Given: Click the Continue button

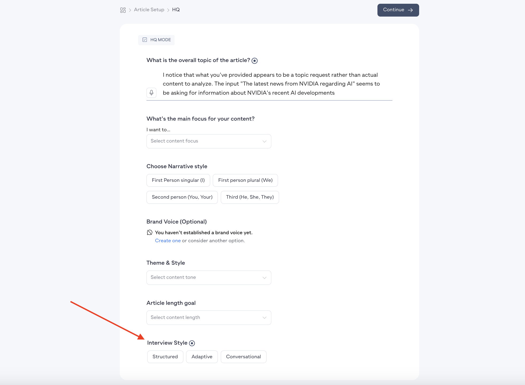Looking at the screenshot, I should tap(398, 10).
